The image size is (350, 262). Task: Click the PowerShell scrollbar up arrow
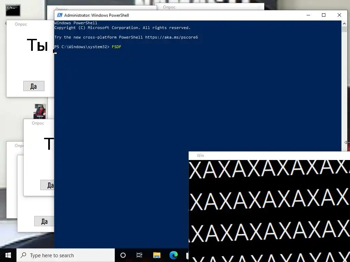tap(344, 23)
